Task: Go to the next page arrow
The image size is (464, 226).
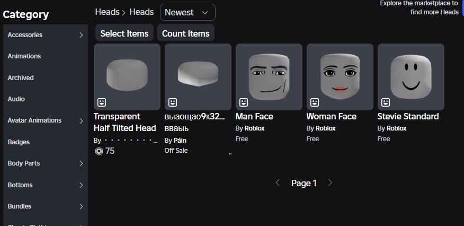Action: [331, 183]
